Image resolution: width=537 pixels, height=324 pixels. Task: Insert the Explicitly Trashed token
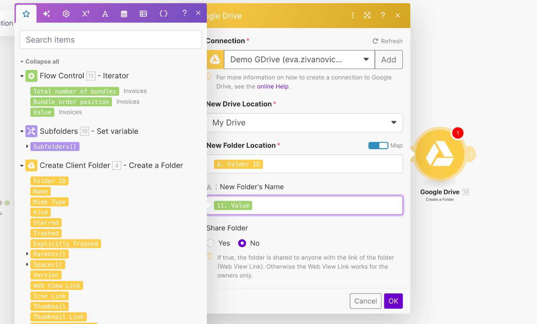click(65, 244)
